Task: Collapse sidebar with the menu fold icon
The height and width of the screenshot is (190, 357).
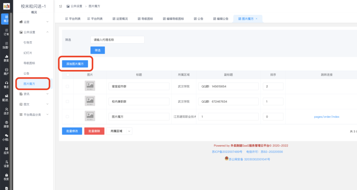Action: point(61,6)
